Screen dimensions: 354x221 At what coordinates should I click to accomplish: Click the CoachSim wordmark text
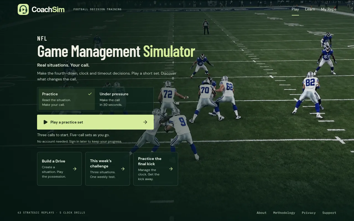(48, 9)
